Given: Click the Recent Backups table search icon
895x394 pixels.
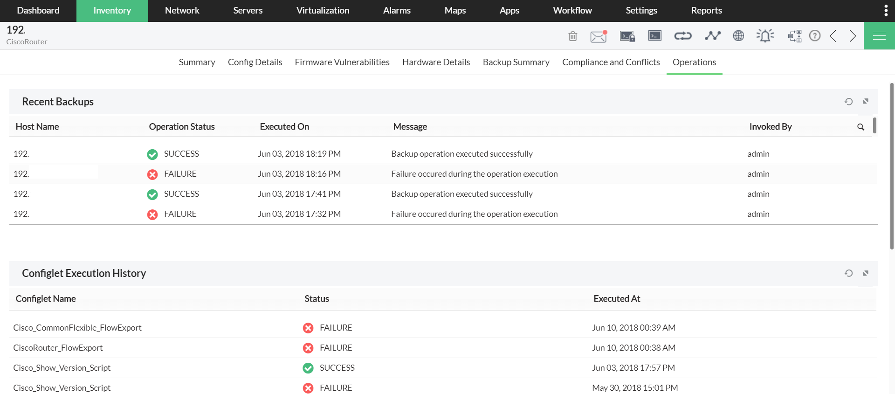Looking at the screenshot, I should 861,127.
